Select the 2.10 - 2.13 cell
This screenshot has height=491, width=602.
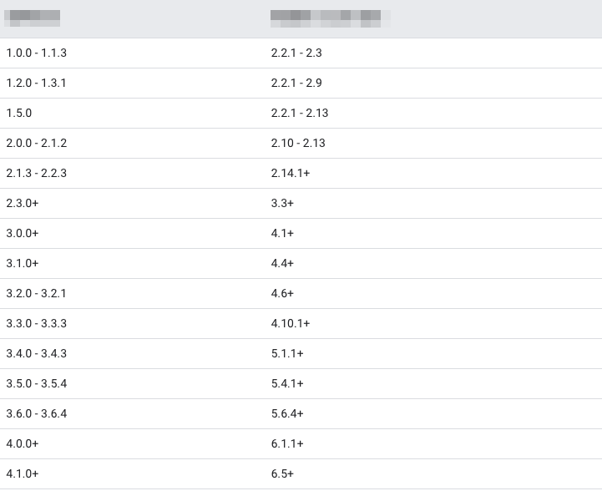298,144
